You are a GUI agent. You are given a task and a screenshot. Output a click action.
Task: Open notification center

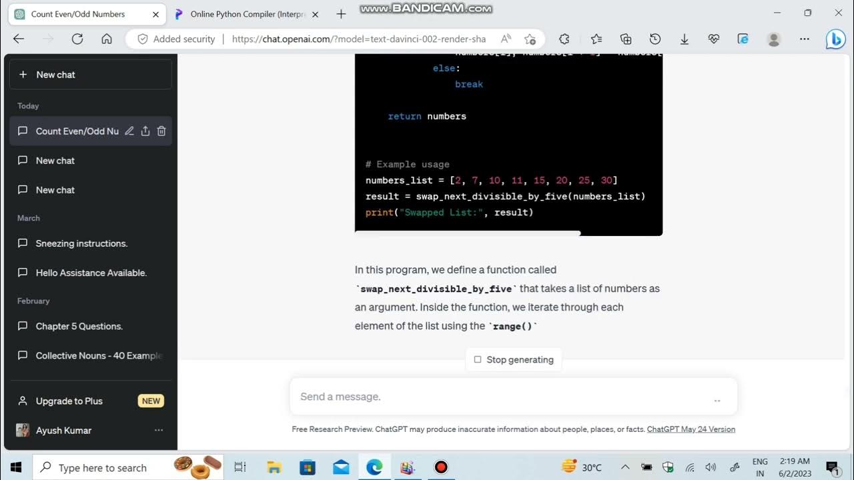coord(832,467)
